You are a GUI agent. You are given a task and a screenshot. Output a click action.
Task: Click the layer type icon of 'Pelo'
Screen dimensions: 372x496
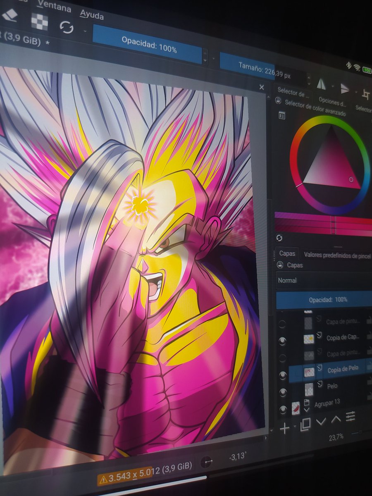click(x=321, y=384)
